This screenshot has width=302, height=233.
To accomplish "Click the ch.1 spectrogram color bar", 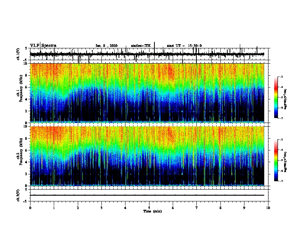I will [x=276, y=97].
